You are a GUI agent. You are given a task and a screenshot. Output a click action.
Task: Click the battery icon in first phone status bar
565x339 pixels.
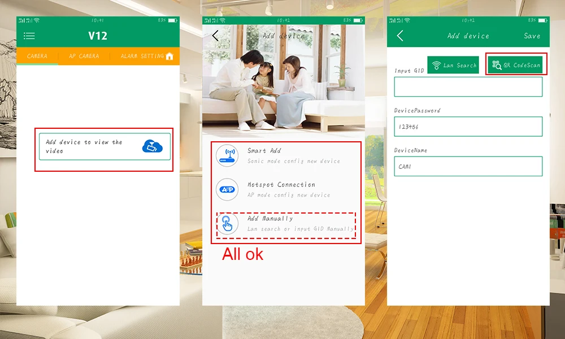tap(172, 20)
